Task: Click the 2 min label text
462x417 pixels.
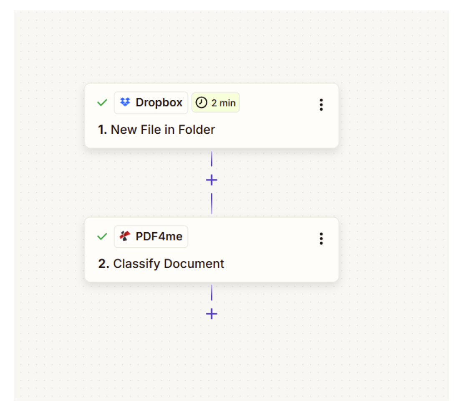Action: pos(223,103)
